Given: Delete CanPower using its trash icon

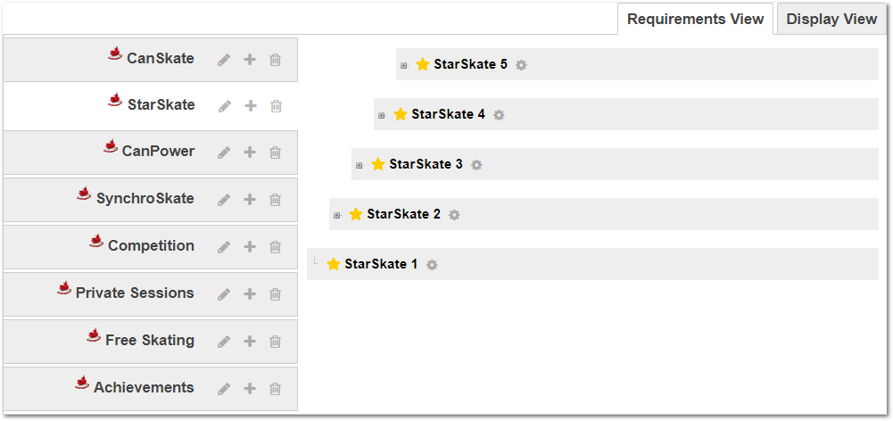Looking at the screenshot, I should 276,153.
